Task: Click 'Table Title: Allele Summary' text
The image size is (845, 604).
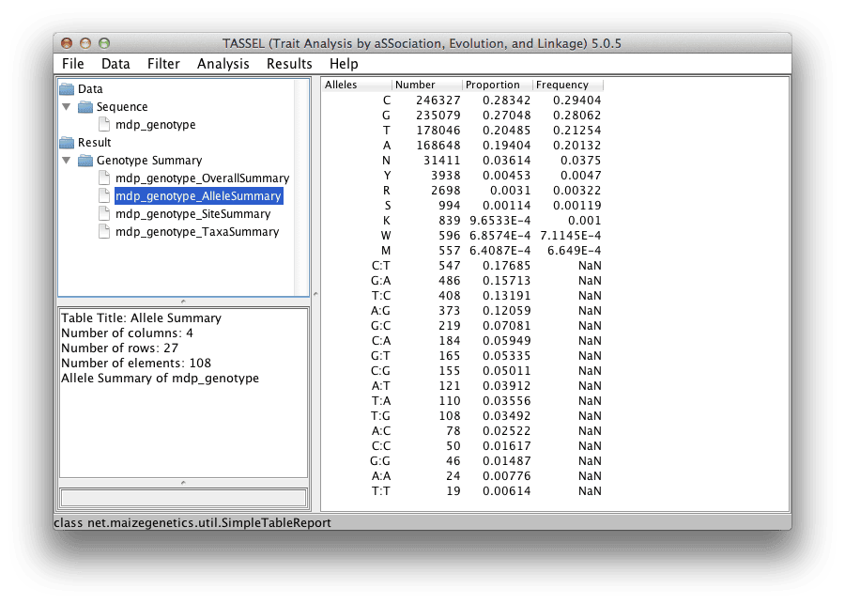Action: [141, 318]
